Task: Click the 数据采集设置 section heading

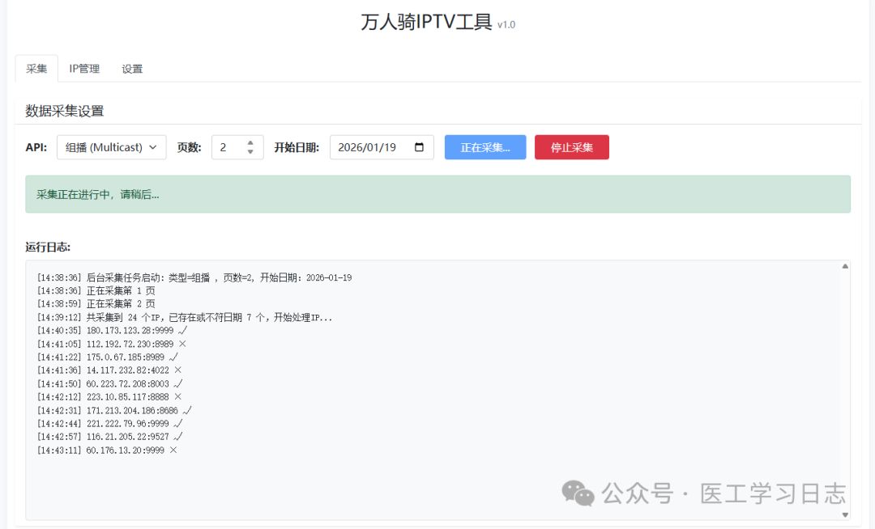Action: [65, 111]
